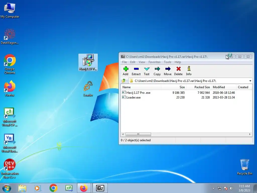
Task: Click the size value 9 186 385
Action: pos(178,92)
